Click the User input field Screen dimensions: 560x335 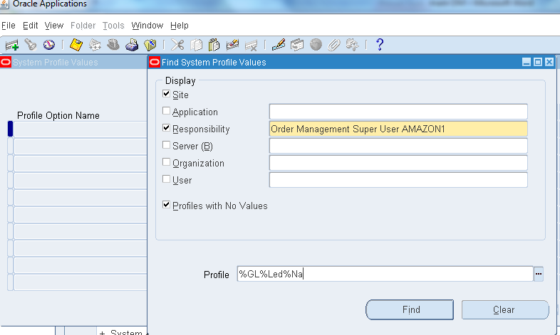tap(398, 180)
